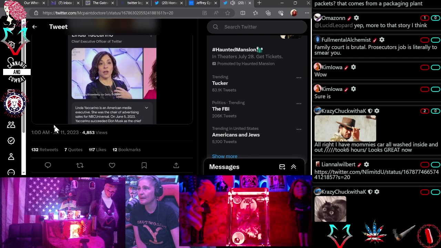The image size is (441, 248).
Task: Open browser Settings and more menu
Action: pyautogui.click(x=307, y=13)
